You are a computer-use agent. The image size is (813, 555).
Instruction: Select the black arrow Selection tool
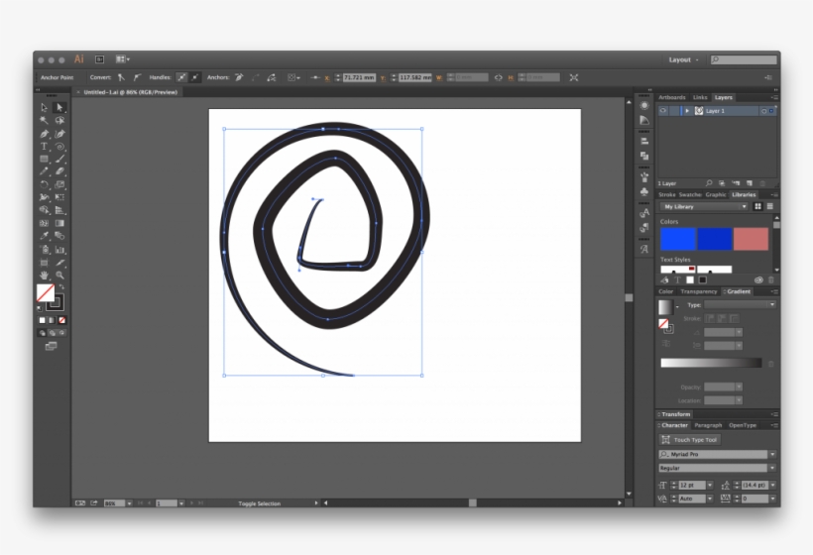coord(44,107)
